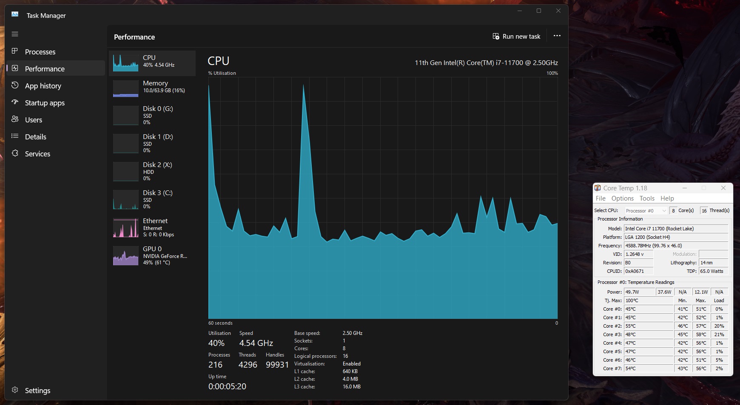This screenshot has height=405, width=740.
Task: Click the TDP 65.0 Watts field
Action: (x=713, y=271)
